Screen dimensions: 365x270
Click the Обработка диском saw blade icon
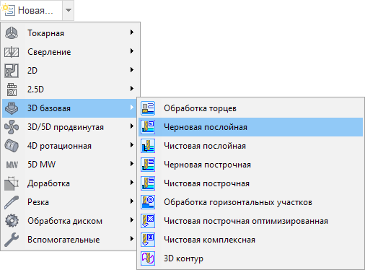(12, 221)
